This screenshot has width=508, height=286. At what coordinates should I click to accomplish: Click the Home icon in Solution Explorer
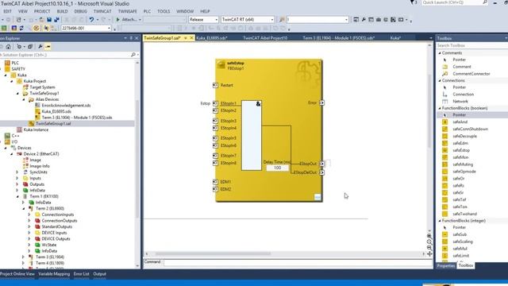pos(8,47)
